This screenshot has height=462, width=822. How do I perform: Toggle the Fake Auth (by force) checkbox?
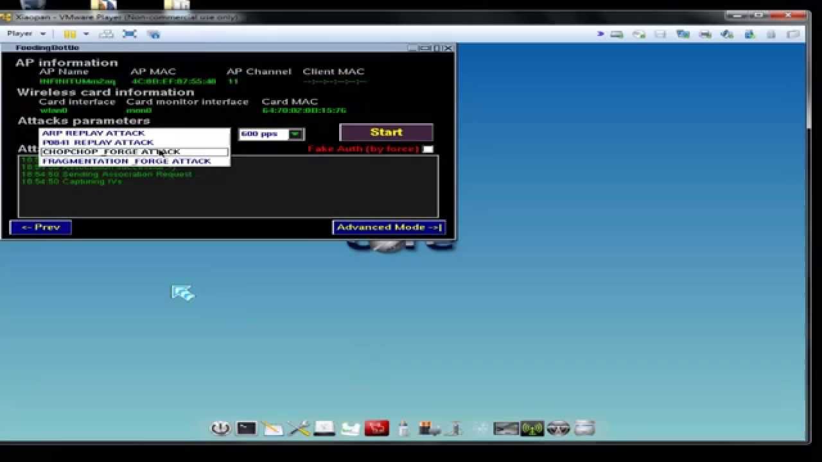point(428,149)
